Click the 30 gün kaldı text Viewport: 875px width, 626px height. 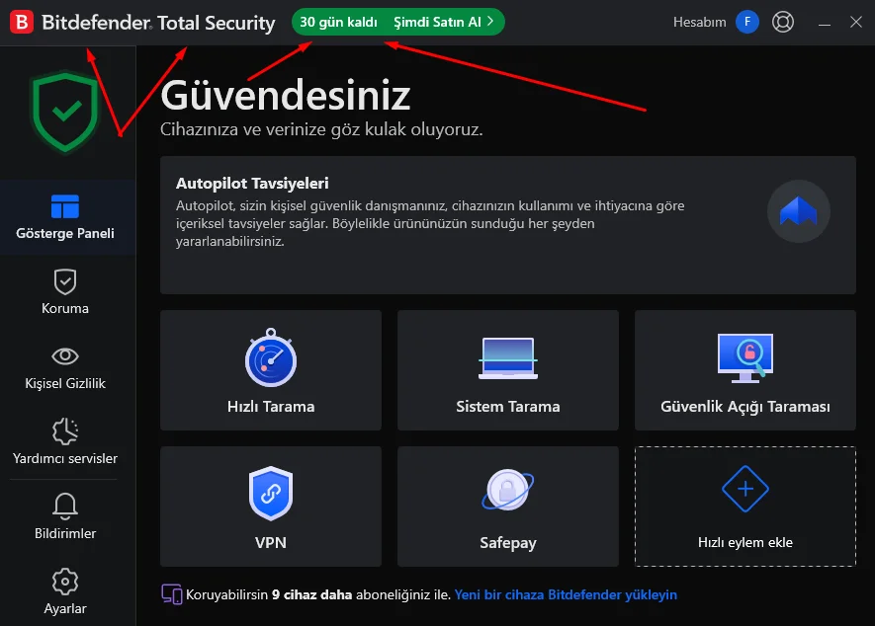(339, 22)
